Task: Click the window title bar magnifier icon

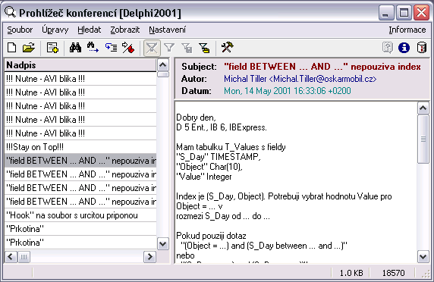Action: [10, 12]
